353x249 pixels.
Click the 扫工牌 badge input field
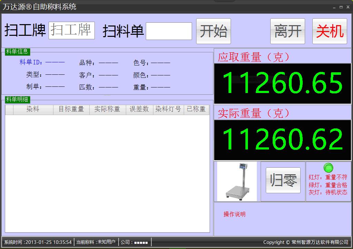[x=72, y=30]
